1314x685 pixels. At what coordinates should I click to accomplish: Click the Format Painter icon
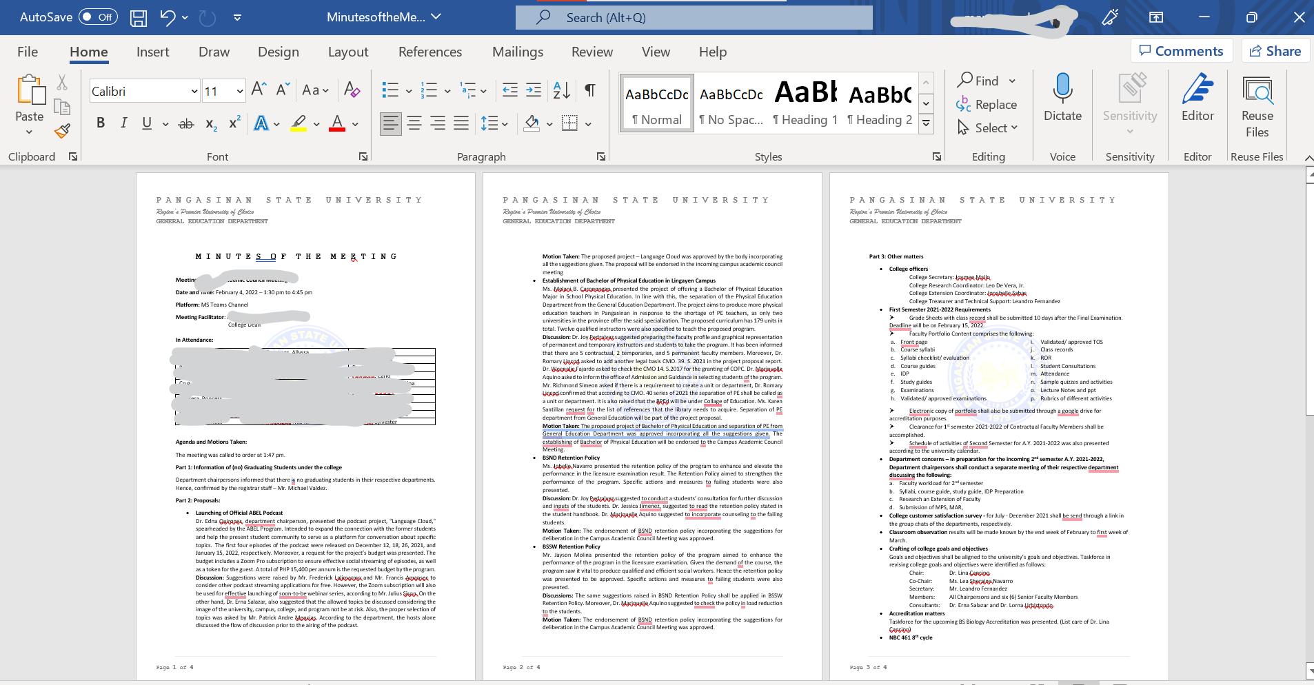pos(63,130)
